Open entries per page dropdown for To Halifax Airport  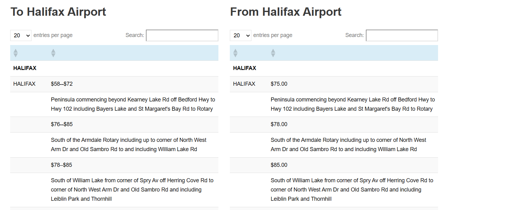tap(21, 35)
